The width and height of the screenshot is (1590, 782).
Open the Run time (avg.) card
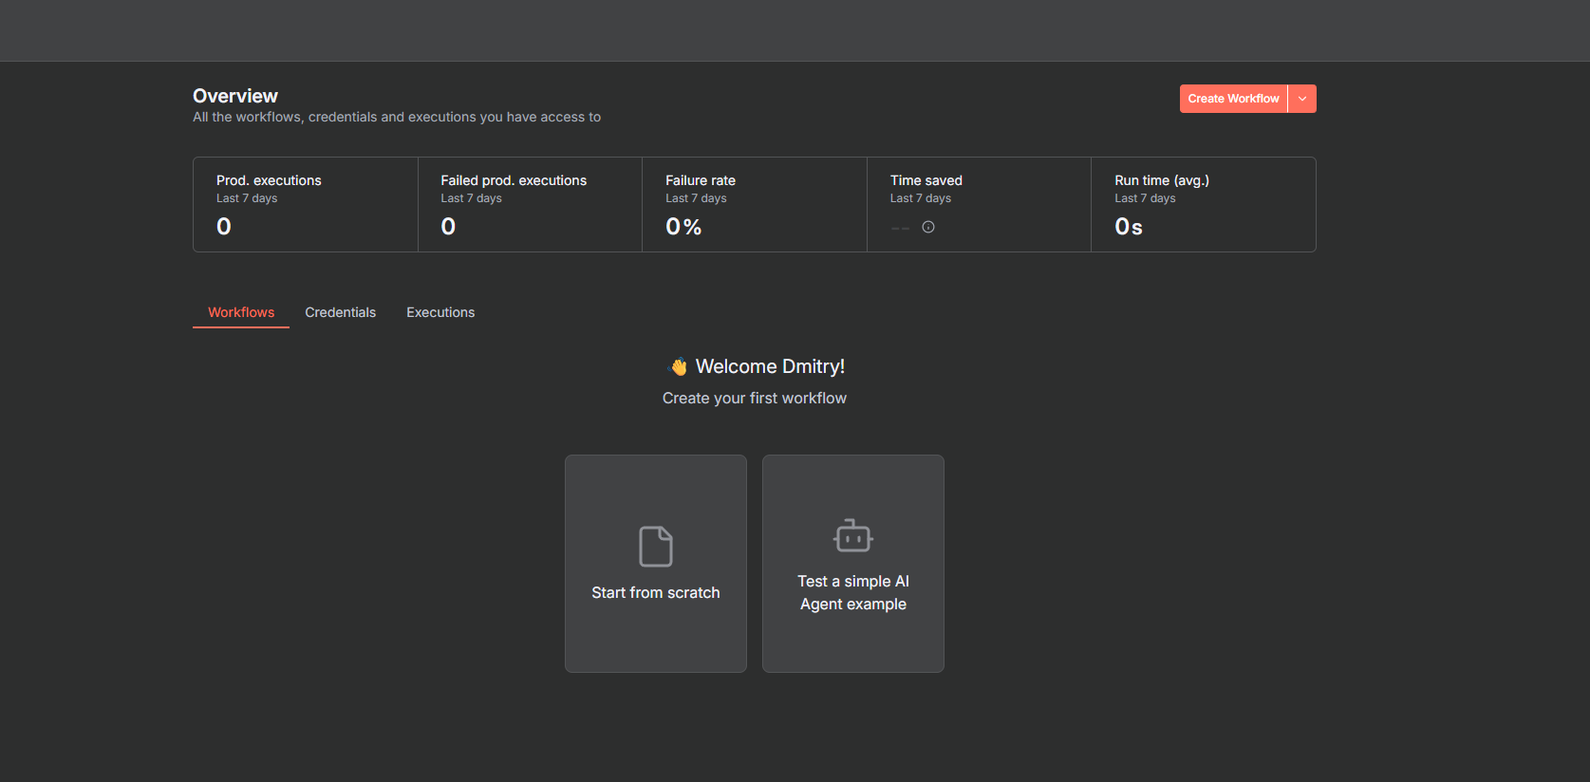(x=1203, y=204)
